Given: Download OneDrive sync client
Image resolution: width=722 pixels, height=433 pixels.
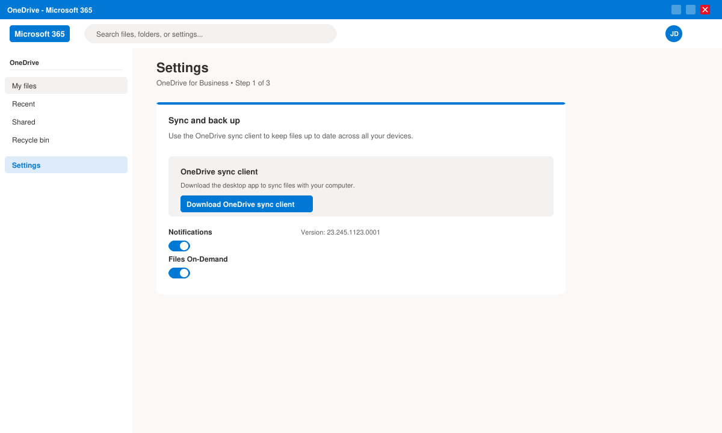Looking at the screenshot, I should pyautogui.click(x=247, y=204).
